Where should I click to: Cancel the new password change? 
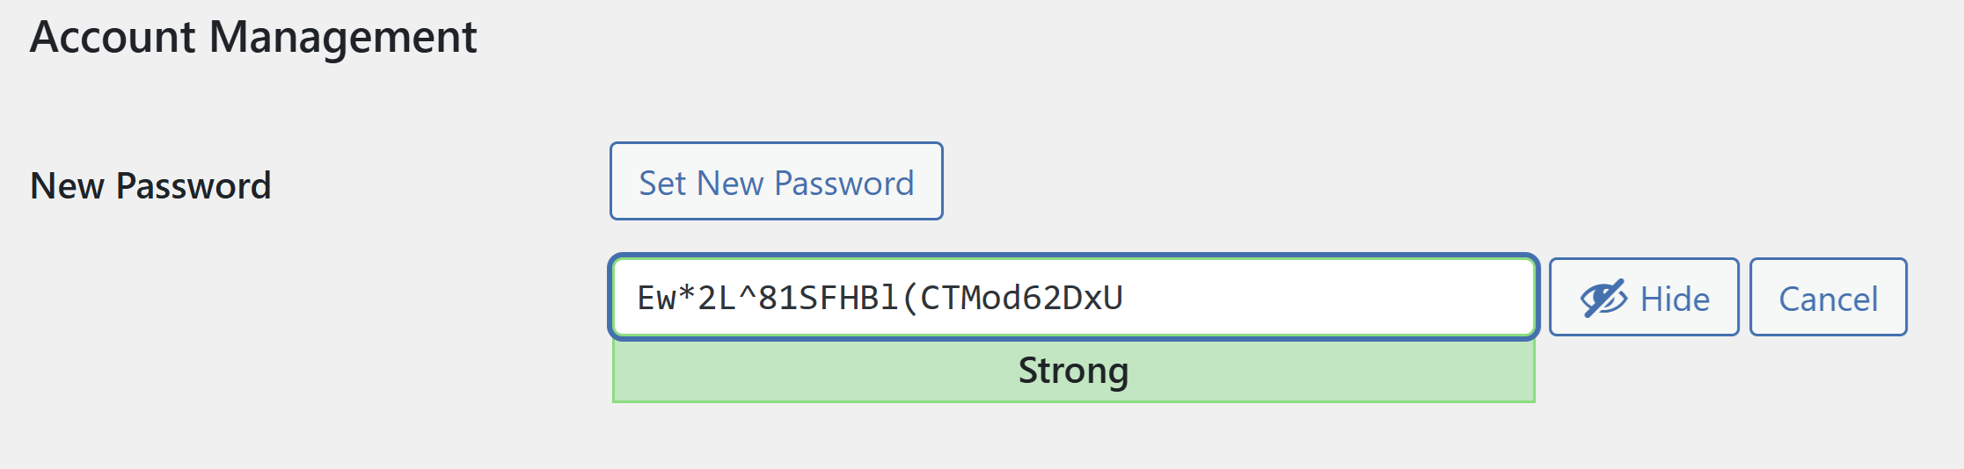[1828, 298]
